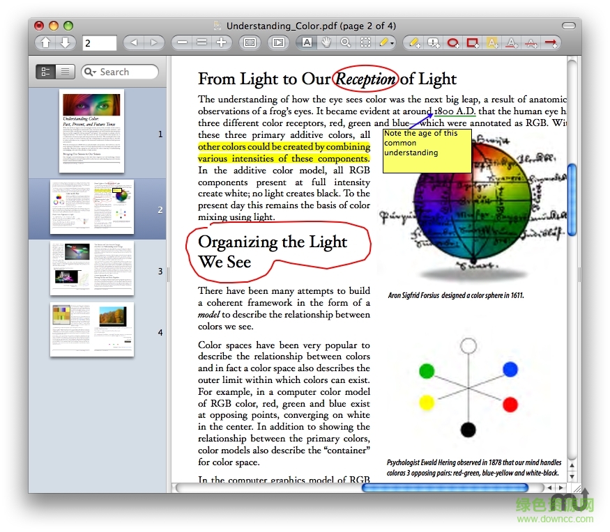610x532 pixels.
Task: Select the yellow highlight annotation tool
Action: (x=491, y=42)
